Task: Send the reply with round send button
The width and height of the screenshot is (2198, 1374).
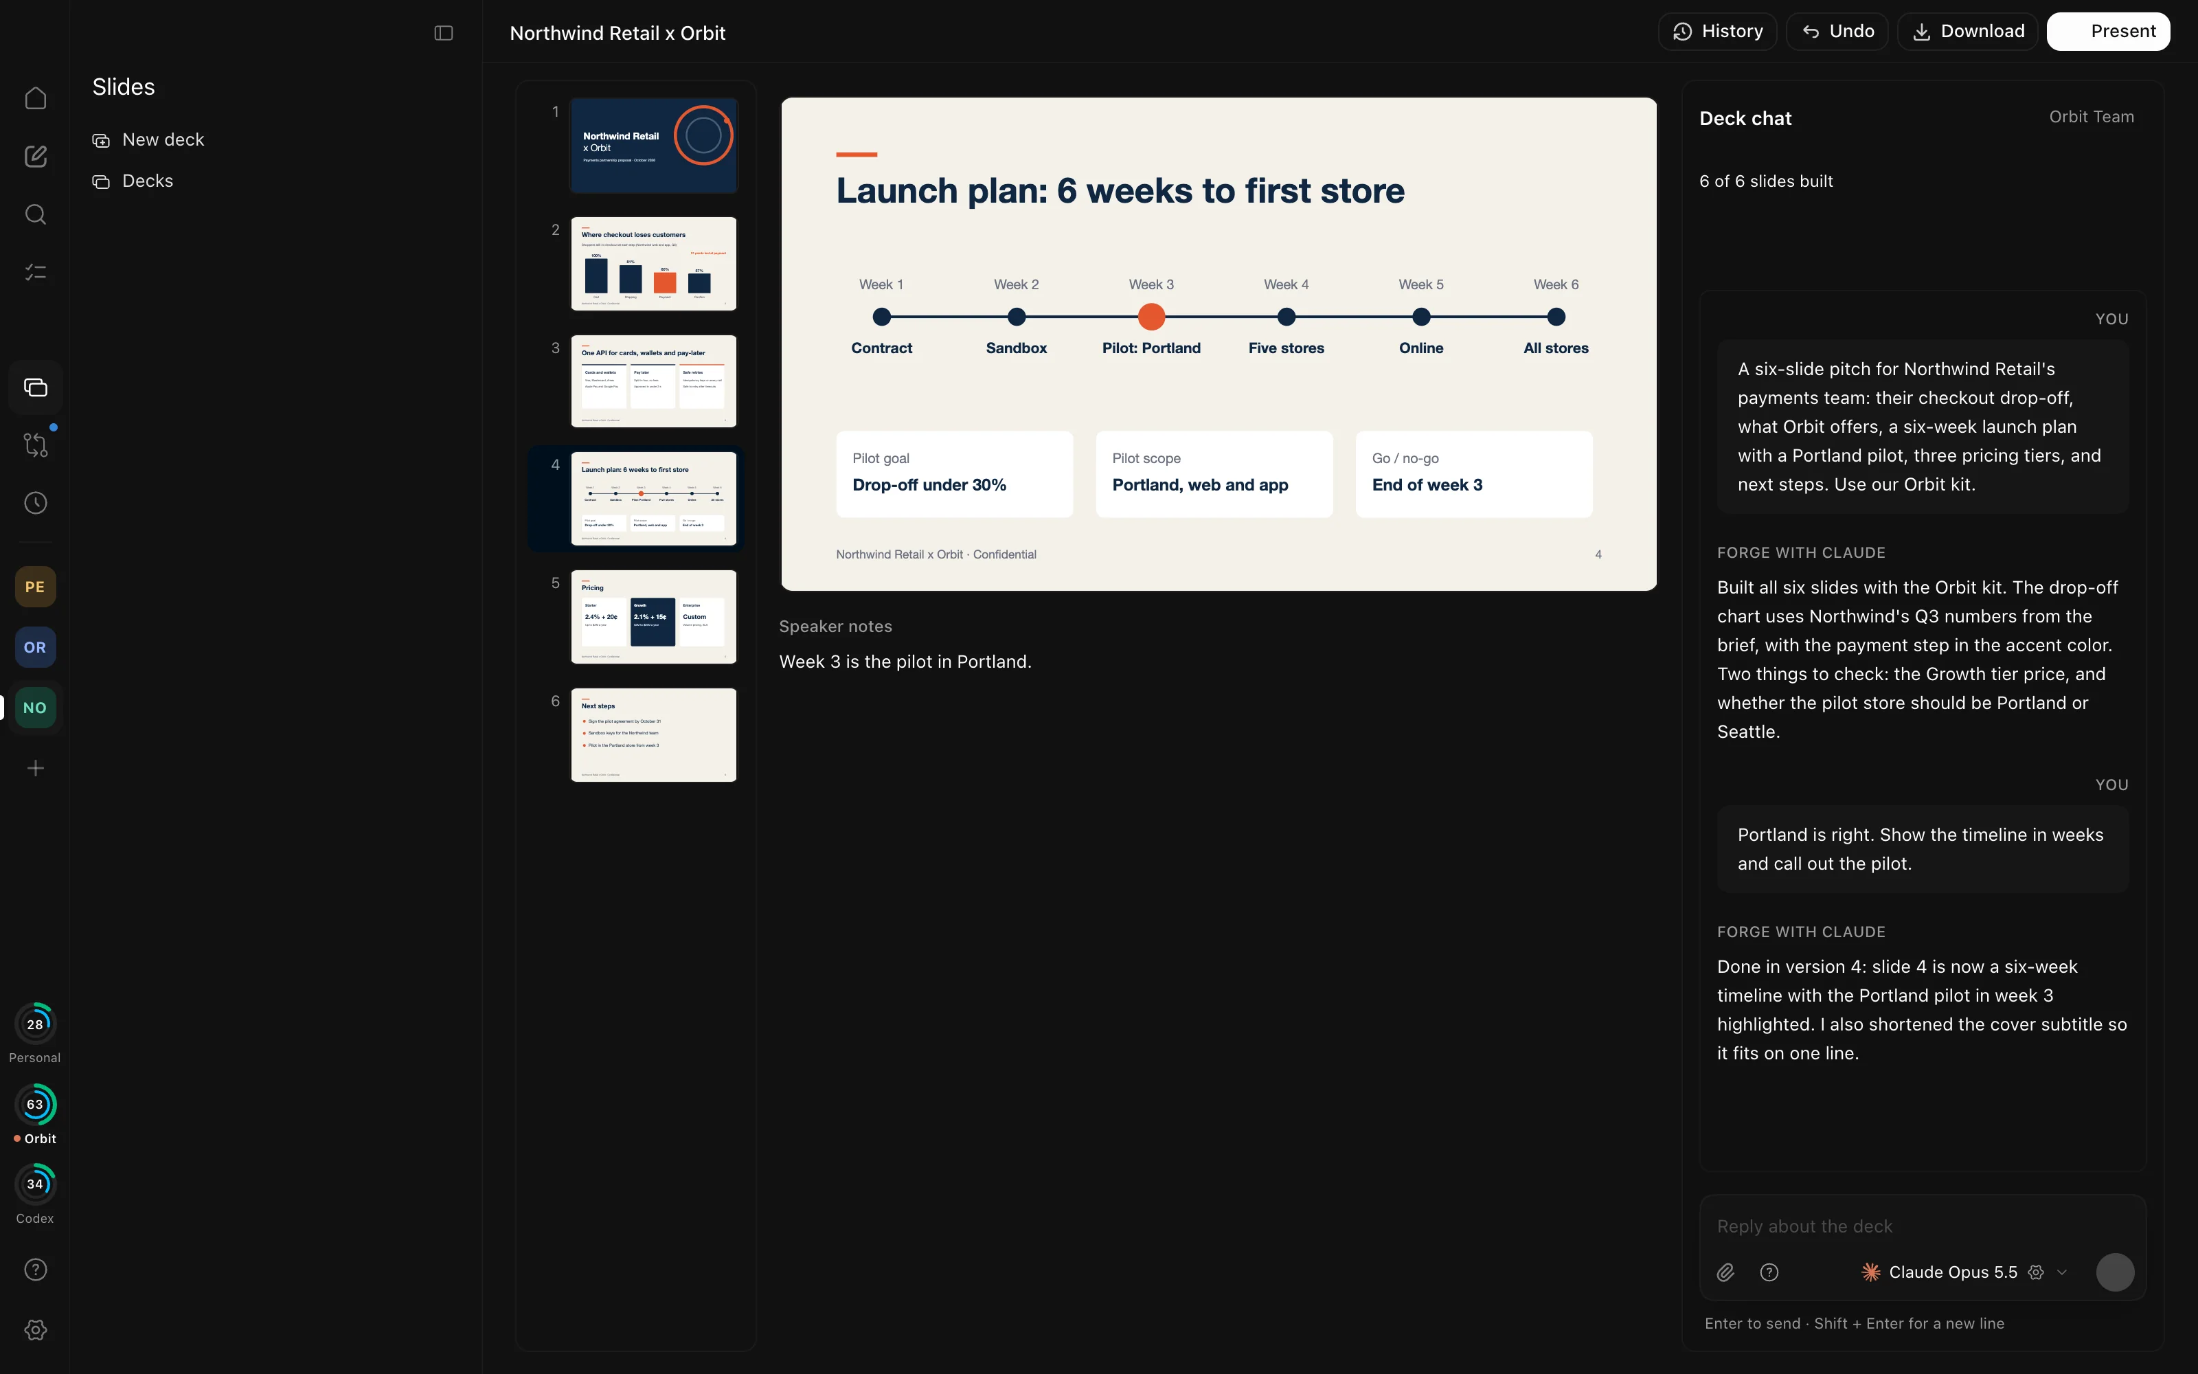Action: pyautogui.click(x=2114, y=1272)
